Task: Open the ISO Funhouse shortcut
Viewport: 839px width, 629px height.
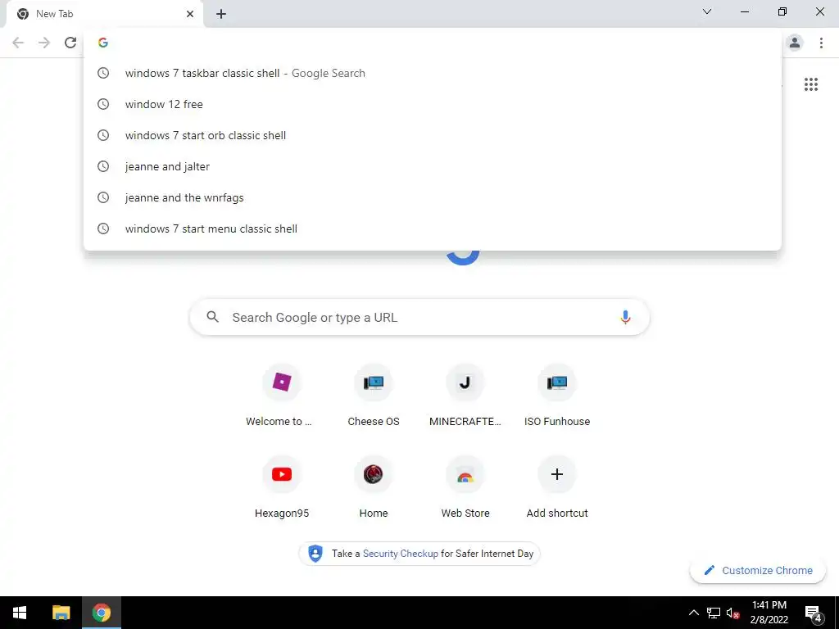Action: pyautogui.click(x=557, y=396)
